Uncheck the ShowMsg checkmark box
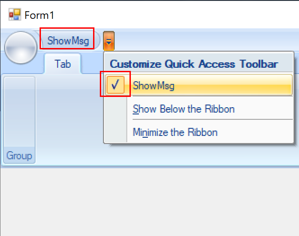299x236 pixels. click(116, 85)
